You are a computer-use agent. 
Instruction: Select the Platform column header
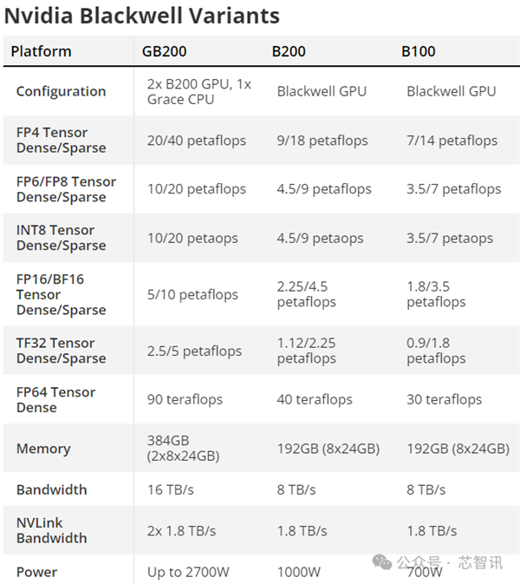(41, 51)
